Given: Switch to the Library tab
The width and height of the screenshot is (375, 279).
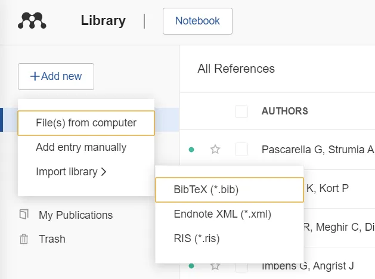Looking at the screenshot, I should [103, 21].
